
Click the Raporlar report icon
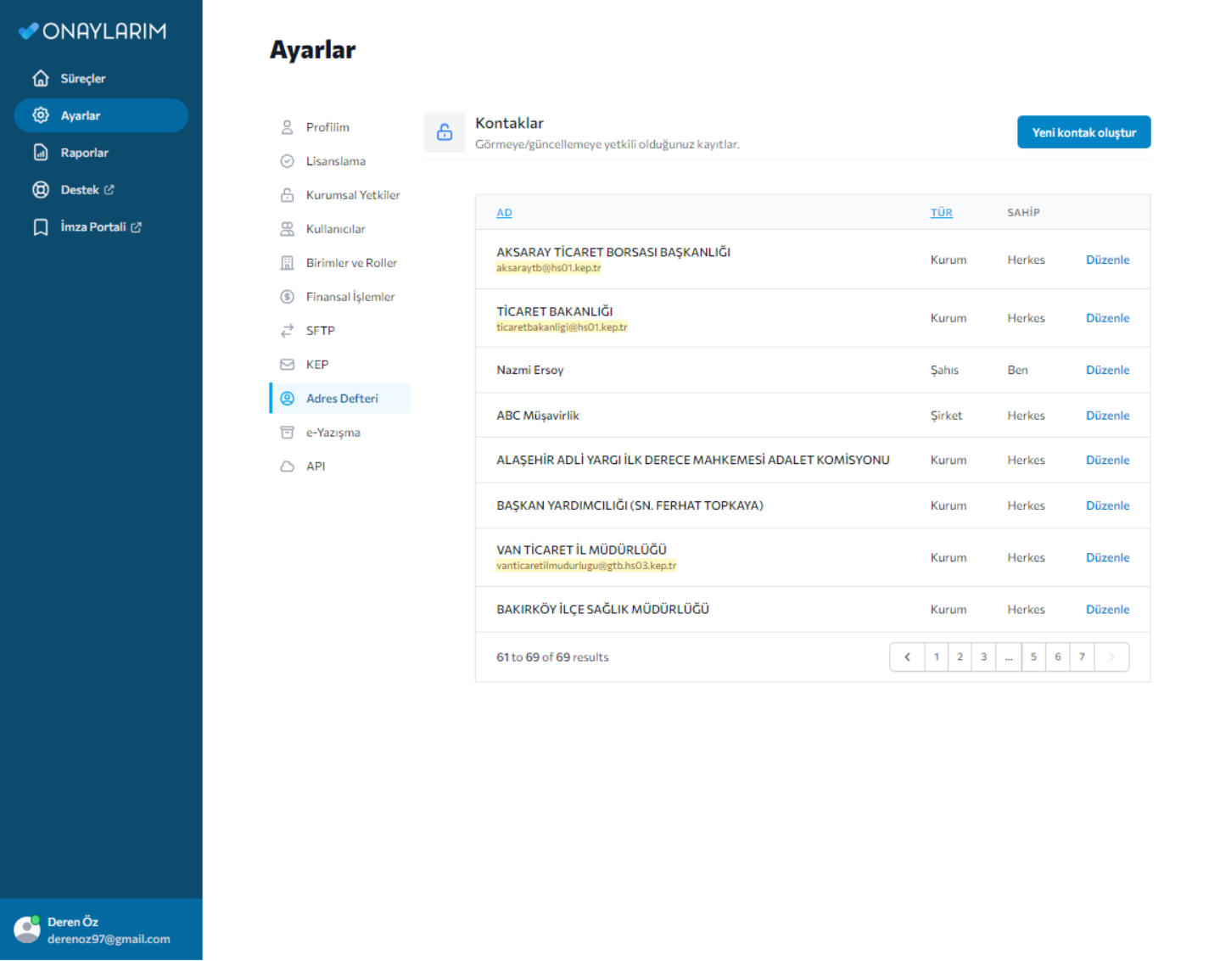click(x=40, y=153)
